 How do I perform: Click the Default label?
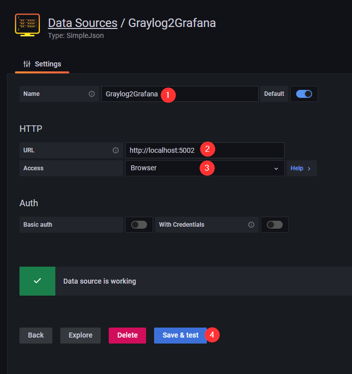[x=274, y=94]
